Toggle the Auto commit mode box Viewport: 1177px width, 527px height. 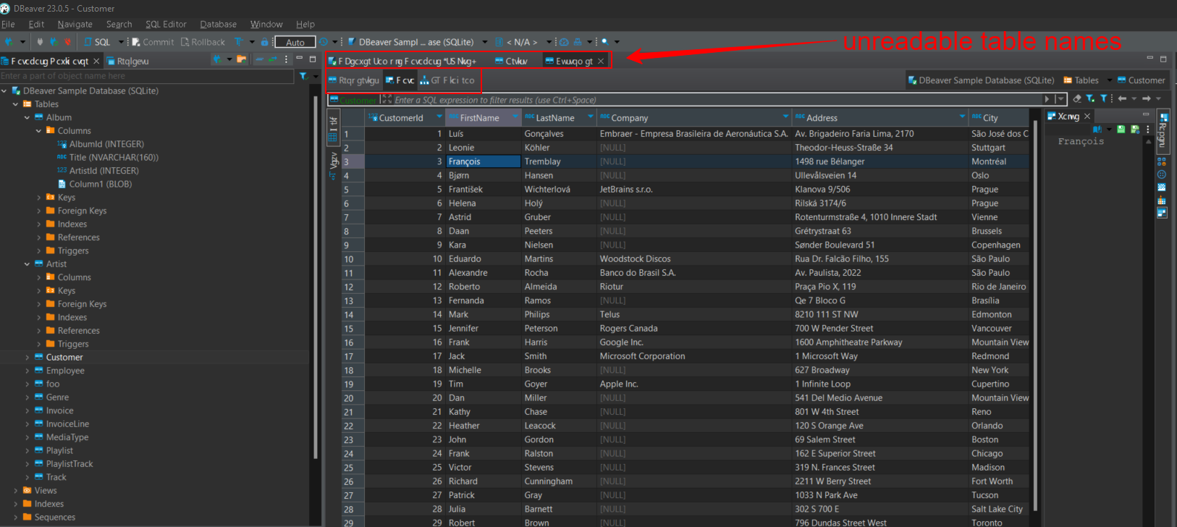coord(295,42)
